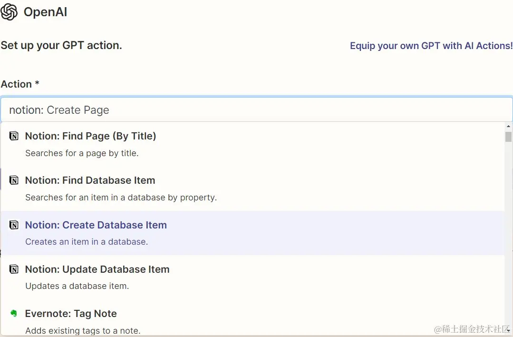The image size is (513, 337).
Task: Click the scroll up arrow of the action list
Action: coord(508,126)
